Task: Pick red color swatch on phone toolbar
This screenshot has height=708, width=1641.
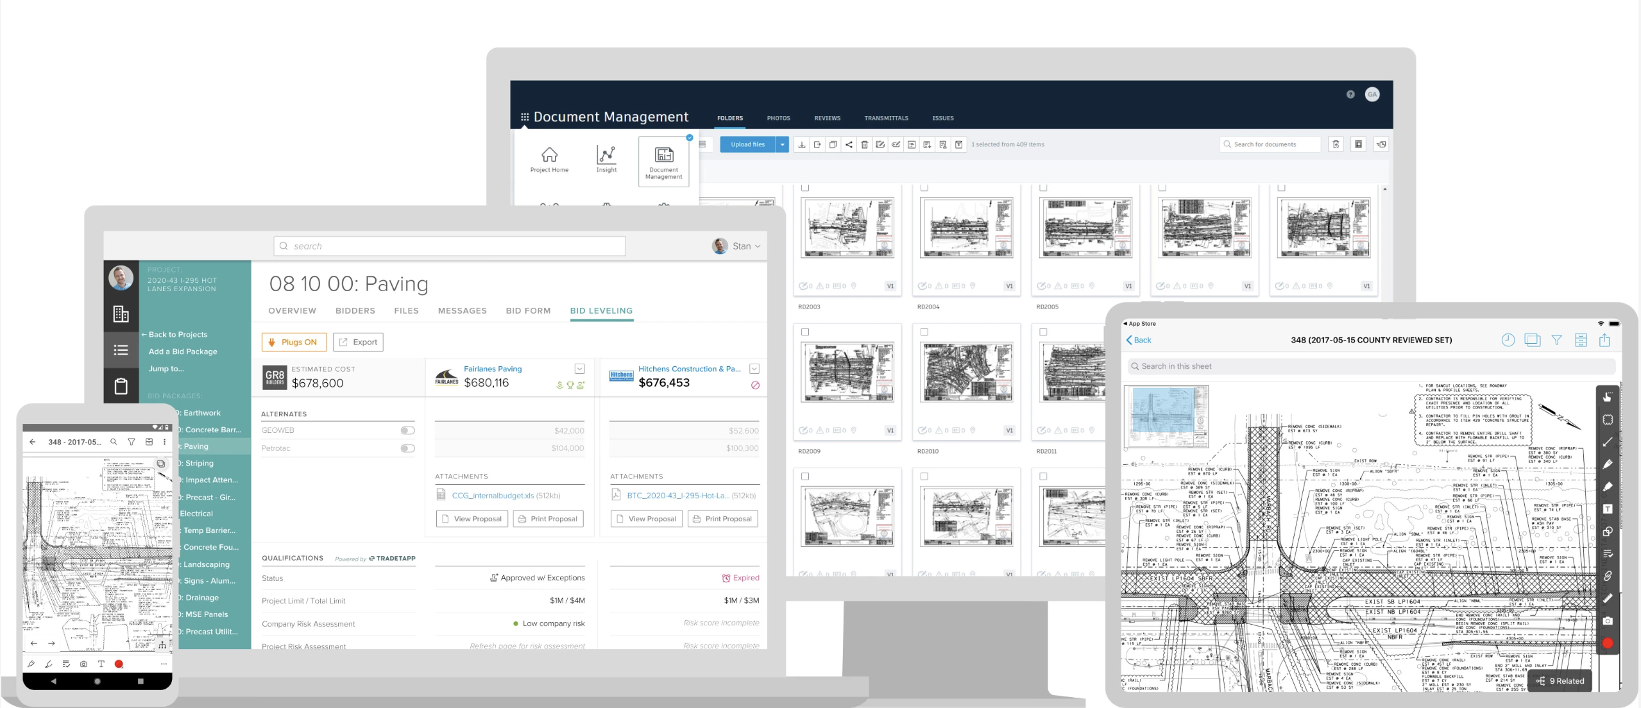Action: 119,664
